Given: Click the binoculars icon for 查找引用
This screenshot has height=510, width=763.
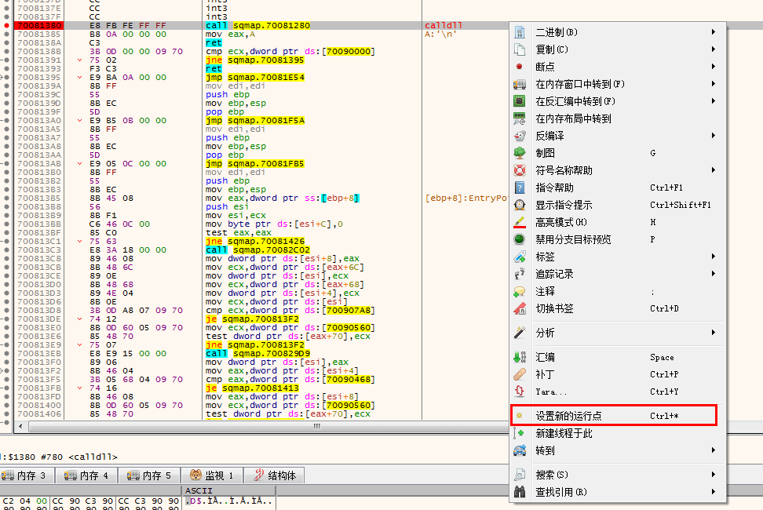Looking at the screenshot, I should (519, 492).
